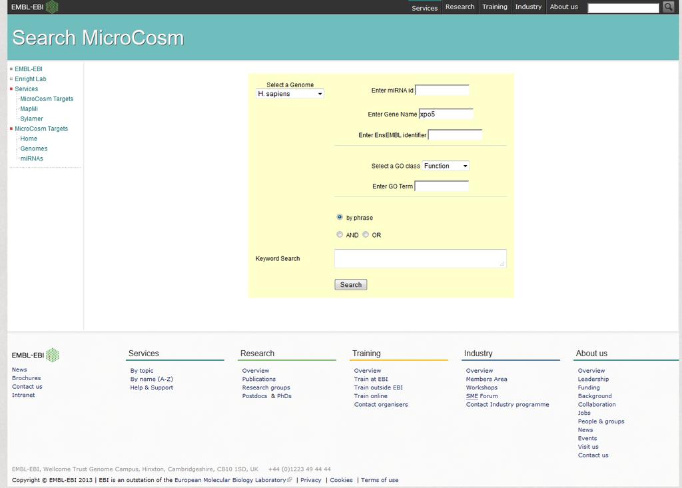
Task: Open Home link in sidebar
Action: pyautogui.click(x=29, y=138)
